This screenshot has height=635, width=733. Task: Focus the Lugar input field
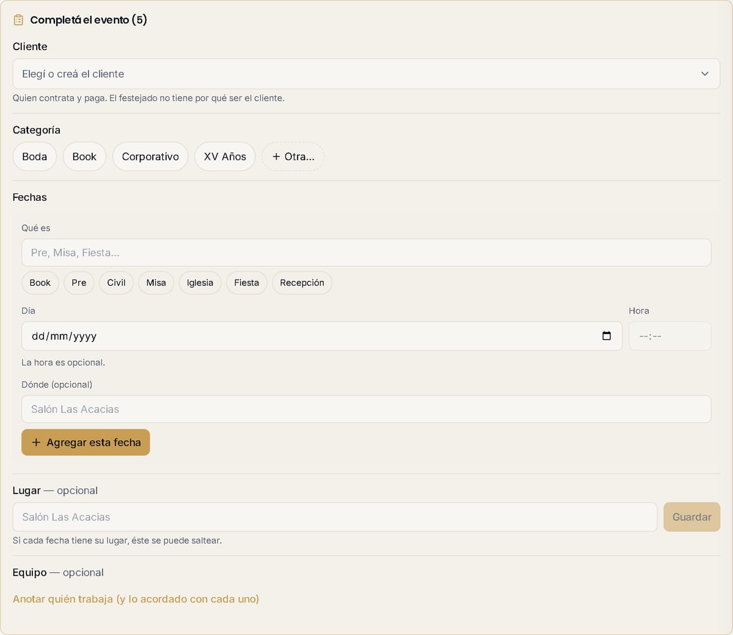[335, 517]
